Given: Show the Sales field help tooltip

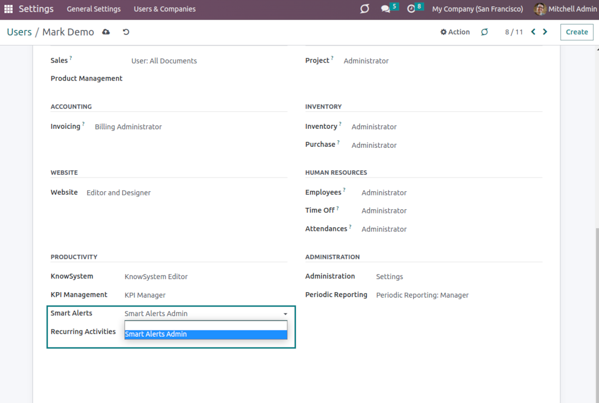Looking at the screenshot, I should click(x=71, y=58).
